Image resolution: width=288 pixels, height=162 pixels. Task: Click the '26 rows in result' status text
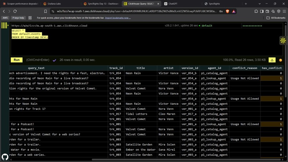77,60
